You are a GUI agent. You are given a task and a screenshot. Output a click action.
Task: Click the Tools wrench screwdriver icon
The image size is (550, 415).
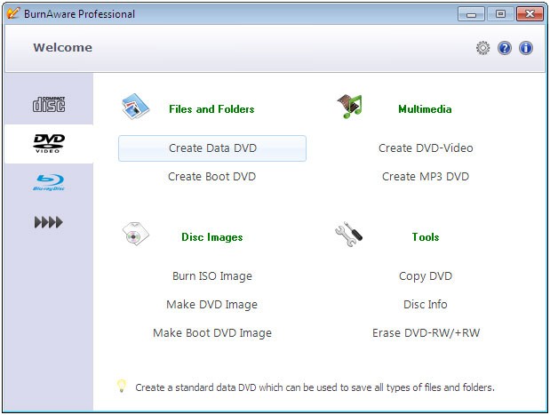pyautogui.click(x=348, y=234)
